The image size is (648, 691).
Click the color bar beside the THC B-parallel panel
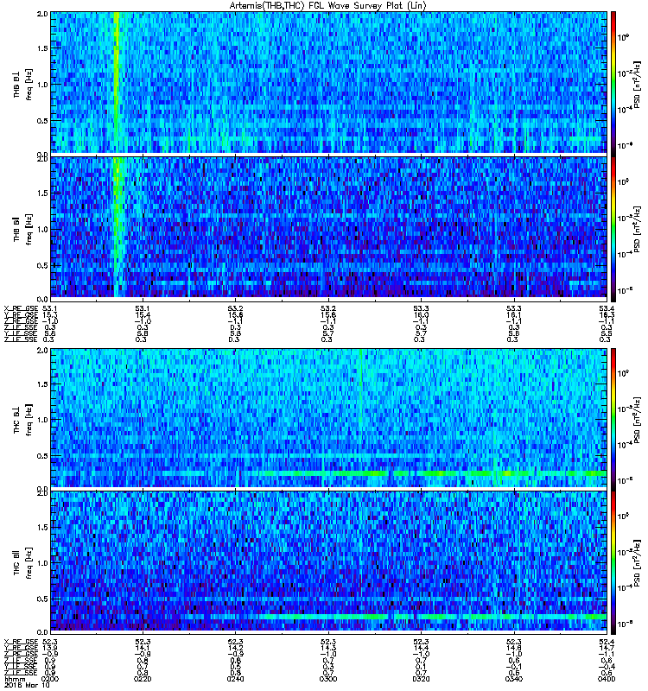pyautogui.click(x=613, y=562)
